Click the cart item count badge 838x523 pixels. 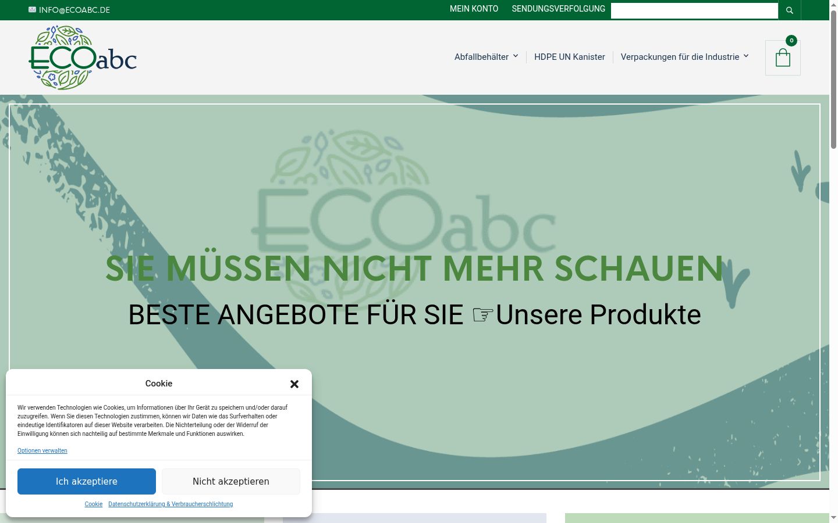click(791, 41)
